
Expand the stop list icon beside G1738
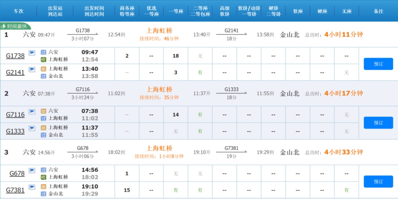coord(32,53)
